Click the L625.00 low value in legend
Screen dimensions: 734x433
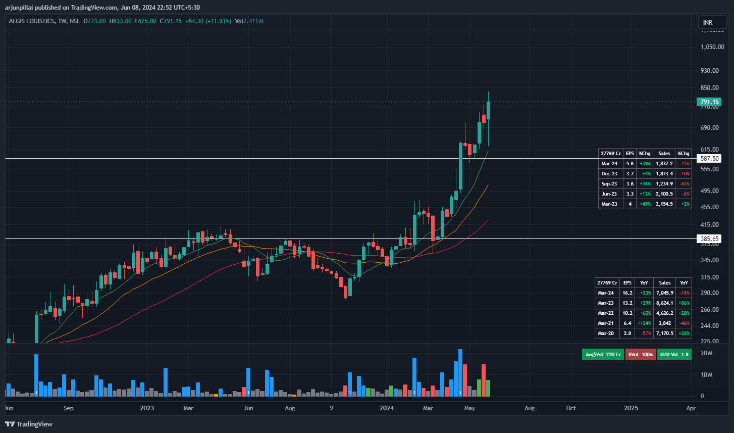[145, 21]
